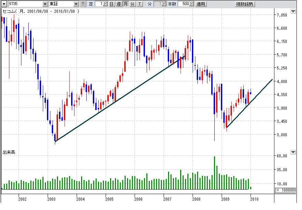Open the price chart panel dropdown arrow
This screenshot has height=210, width=302.
(x=293, y=11)
